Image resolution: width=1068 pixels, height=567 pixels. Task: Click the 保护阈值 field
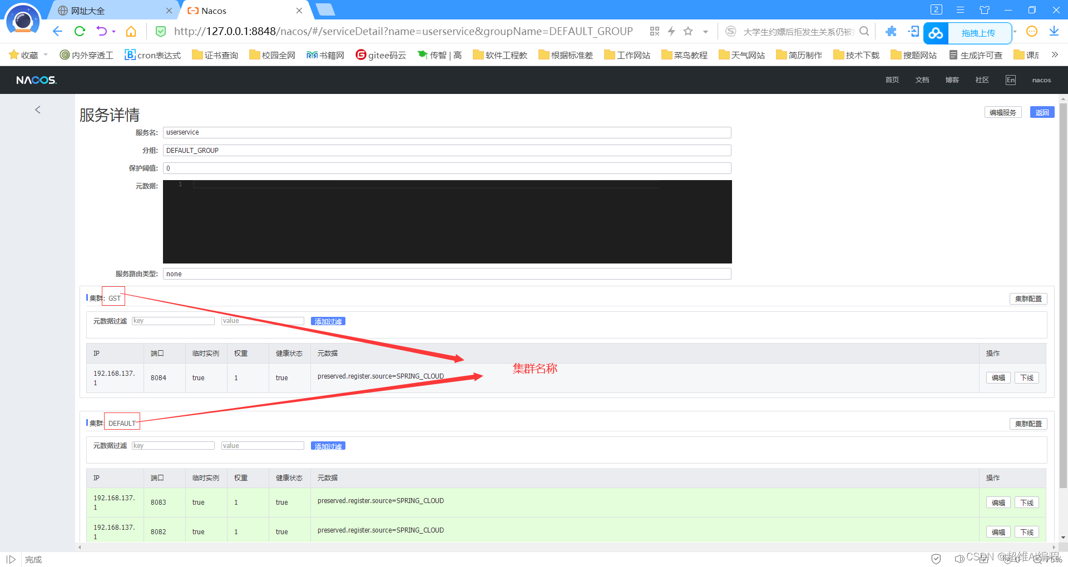coord(447,168)
